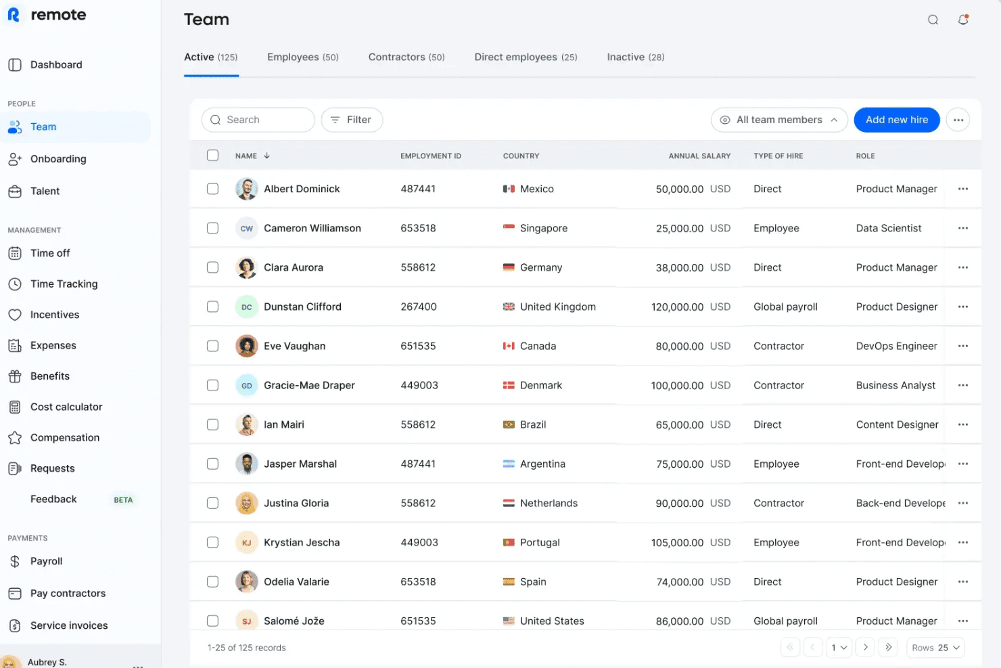Expand the All team members dropdown
Screen dimensions: 1001x668
(x=779, y=120)
